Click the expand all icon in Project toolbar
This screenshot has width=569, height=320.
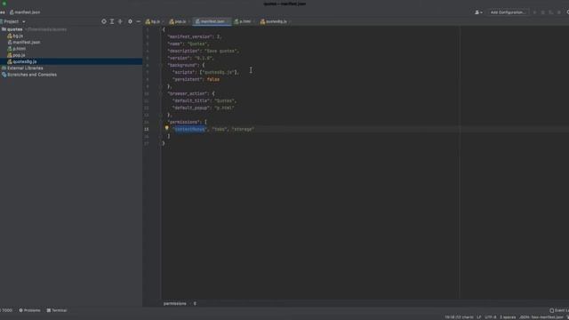pyautogui.click(x=112, y=21)
